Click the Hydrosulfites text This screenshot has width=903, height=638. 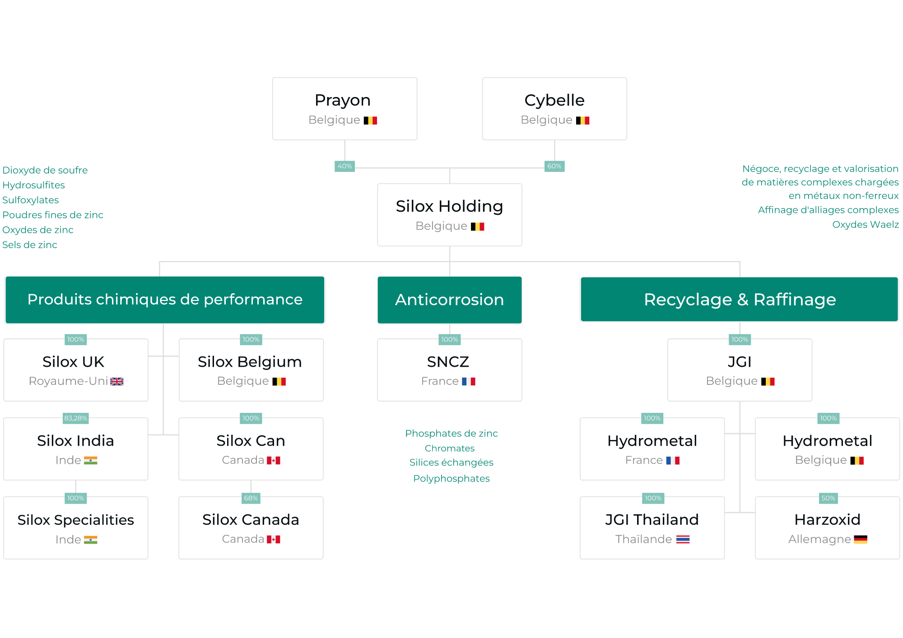pyautogui.click(x=33, y=185)
